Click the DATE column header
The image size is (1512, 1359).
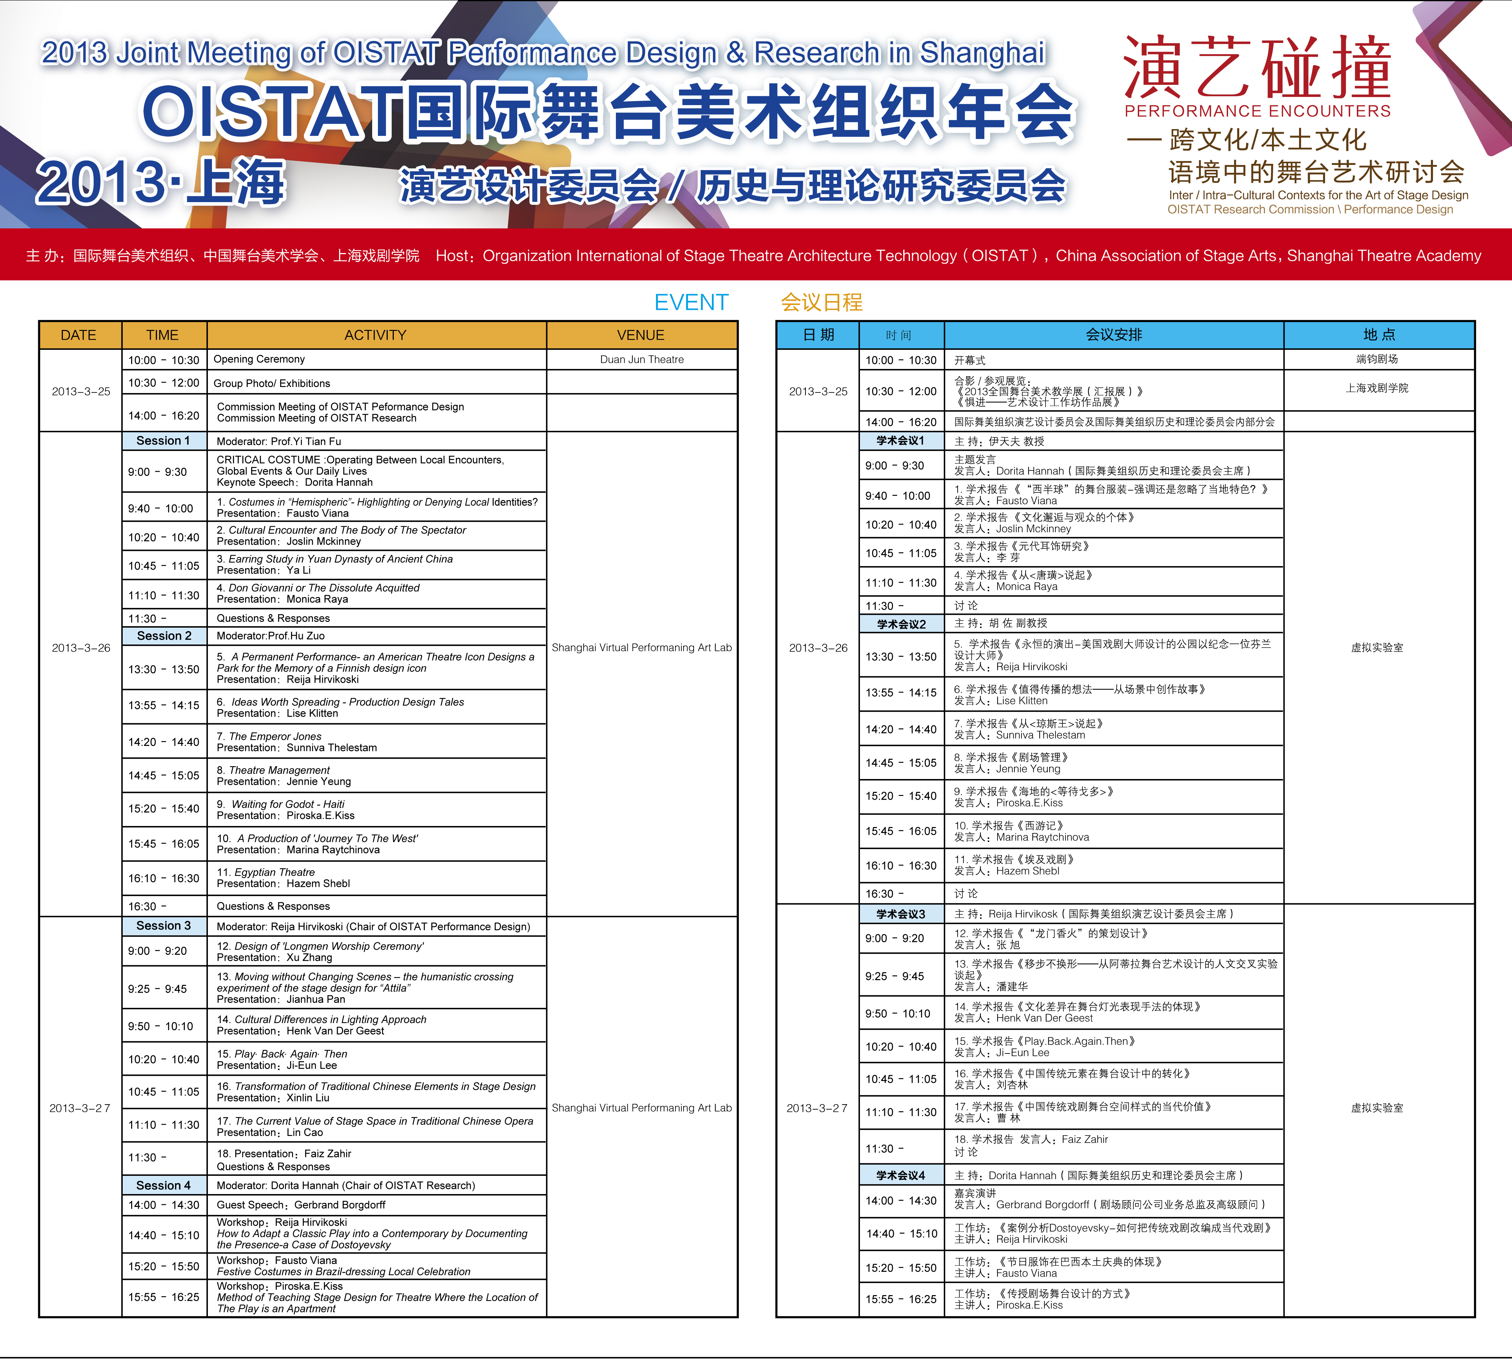click(x=78, y=335)
